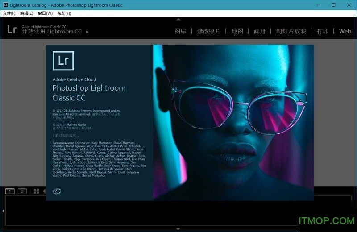The width and height of the screenshot is (357, 232).
Task: Open the 编辑(E) menu
Action: point(27,13)
